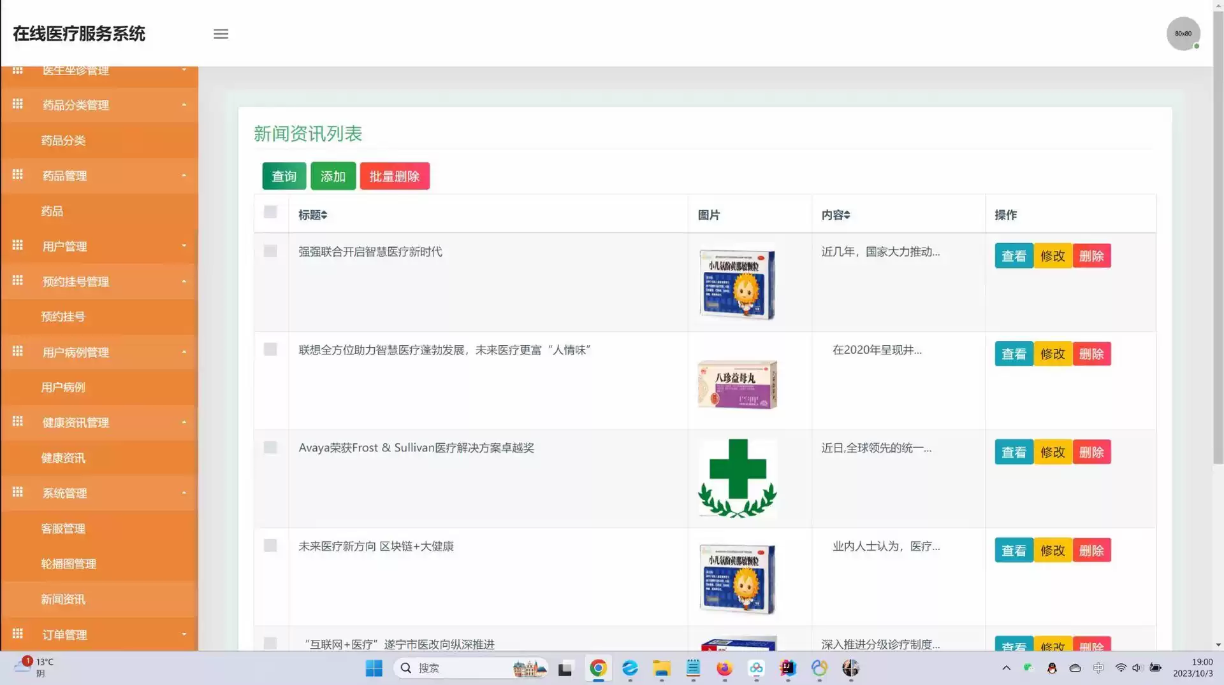1224x685 pixels.
Task: Click 修改 for 未来医疗新方向 row
Action: click(1053, 550)
